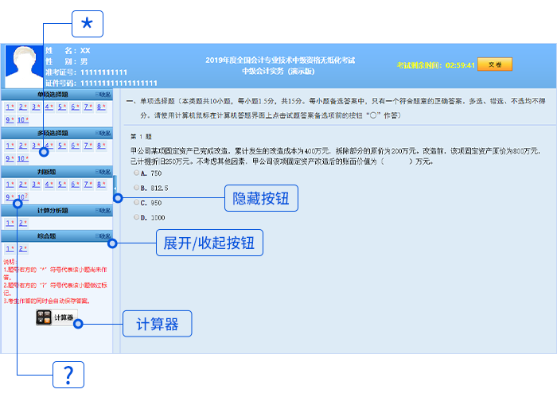Screen dimensions: 557x397
Task: Open question 5 in 多项选择题
Action: 61,146
